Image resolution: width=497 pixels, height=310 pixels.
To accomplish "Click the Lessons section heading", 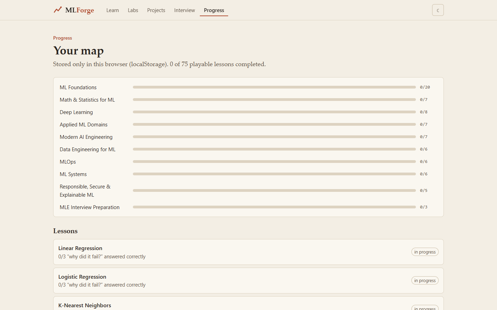I will [65, 231].
